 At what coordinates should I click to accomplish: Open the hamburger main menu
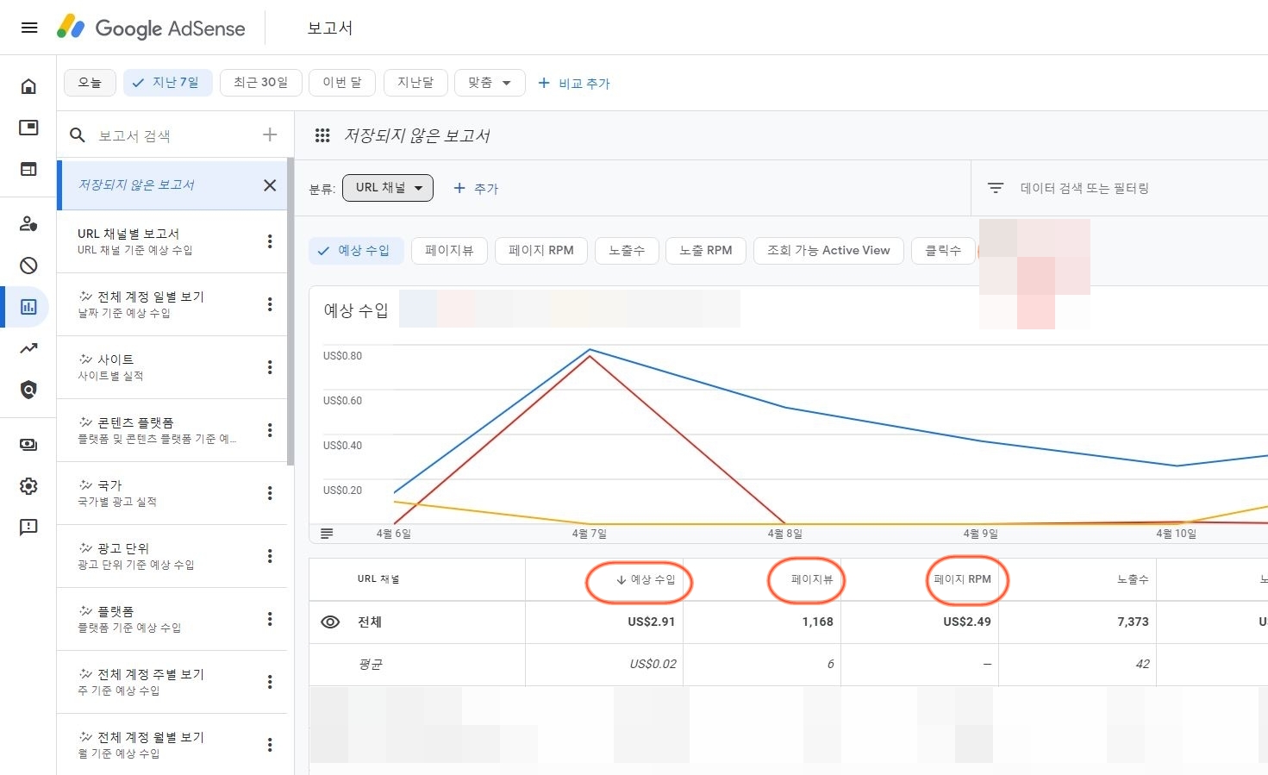pyautogui.click(x=29, y=28)
